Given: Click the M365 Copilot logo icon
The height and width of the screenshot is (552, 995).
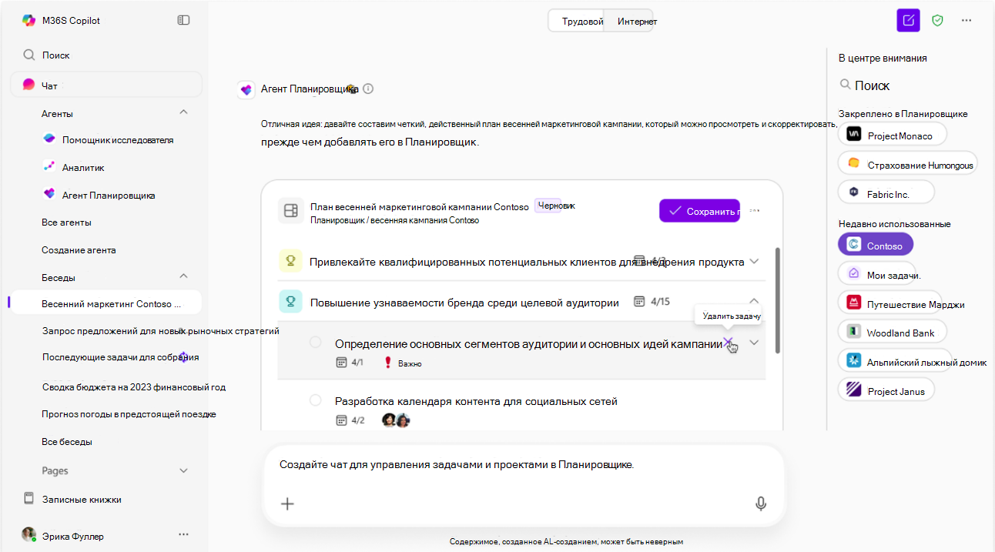Looking at the screenshot, I should [28, 21].
